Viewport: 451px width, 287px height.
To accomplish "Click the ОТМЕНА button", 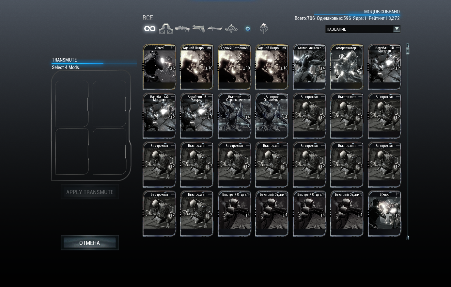I will pos(90,243).
